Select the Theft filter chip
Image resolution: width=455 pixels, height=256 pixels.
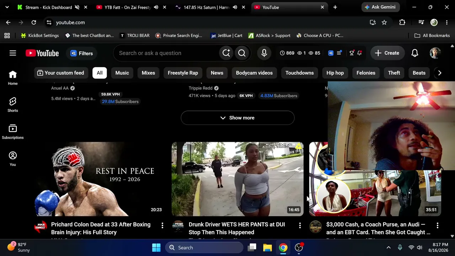[x=394, y=73]
